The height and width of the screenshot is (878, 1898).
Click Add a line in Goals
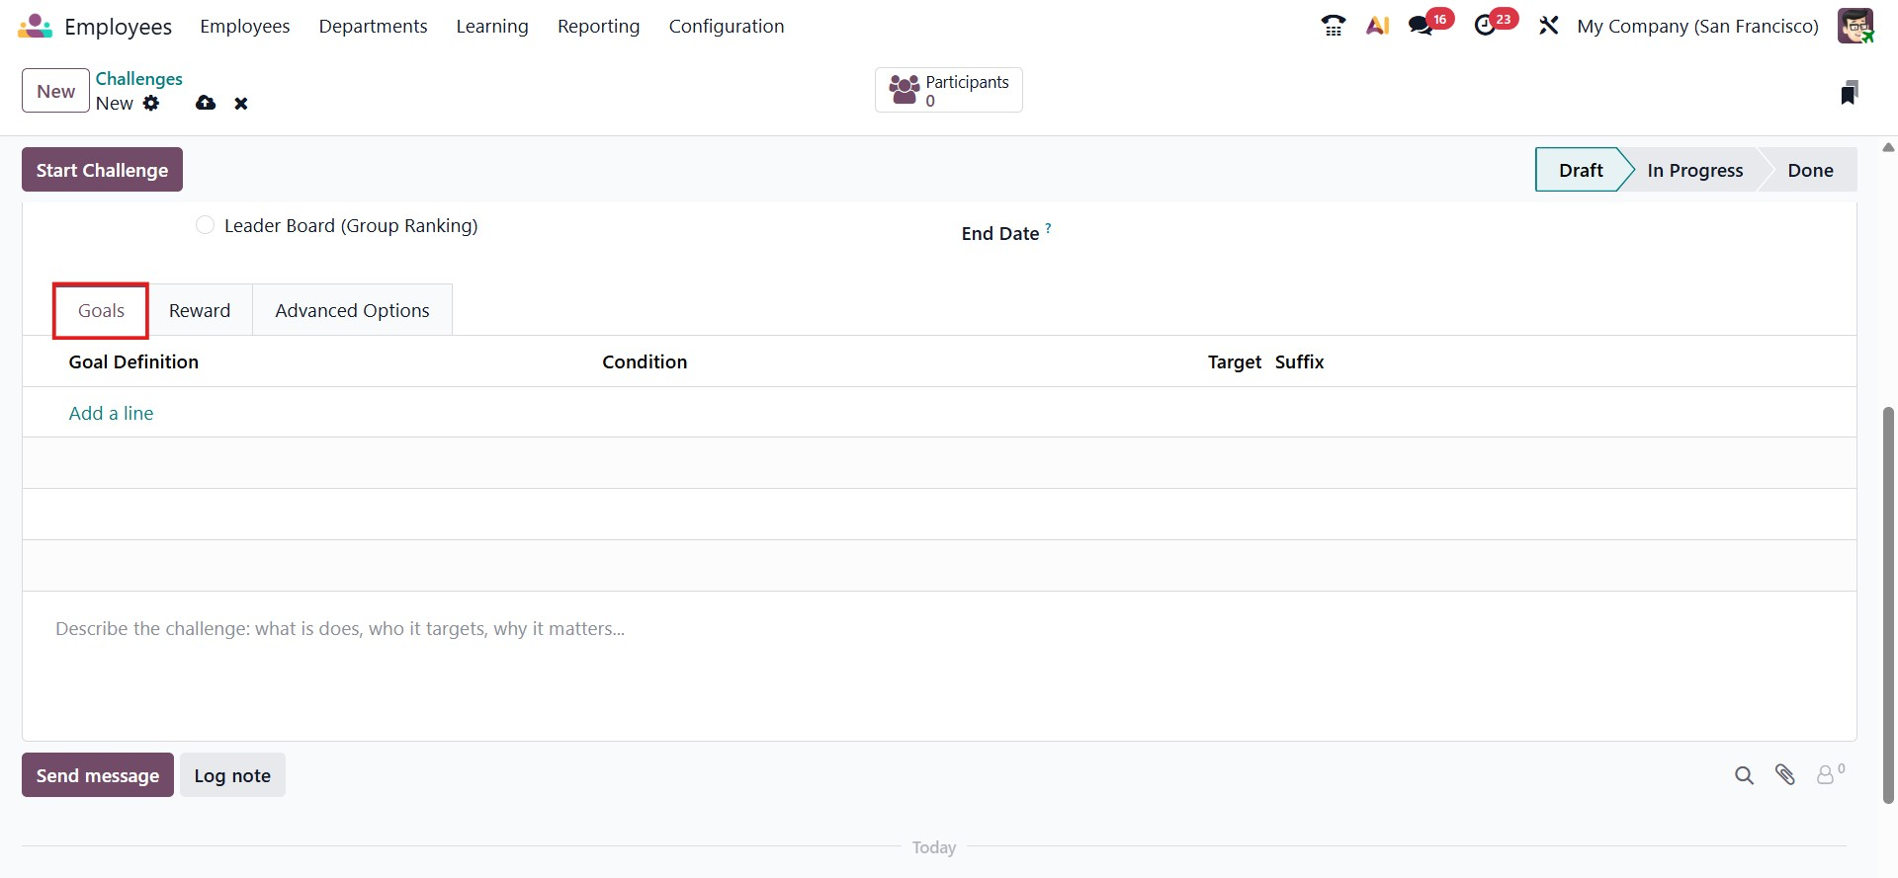[x=111, y=413]
